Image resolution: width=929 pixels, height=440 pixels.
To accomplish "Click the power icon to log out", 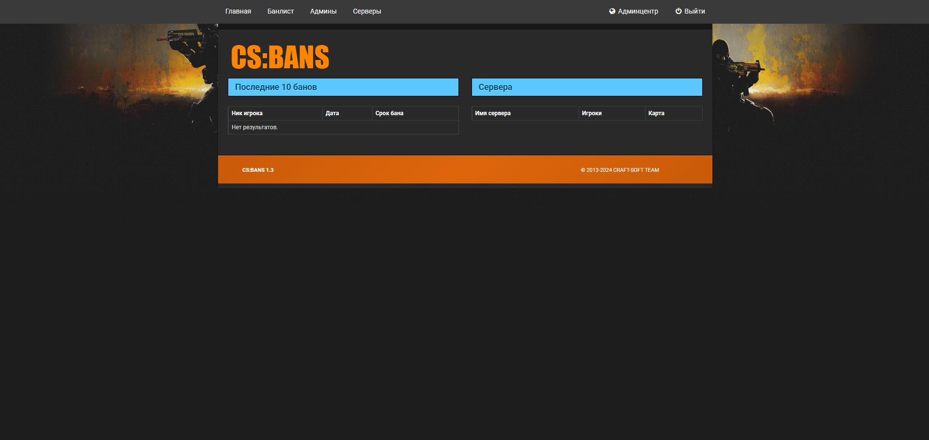I will (678, 11).
